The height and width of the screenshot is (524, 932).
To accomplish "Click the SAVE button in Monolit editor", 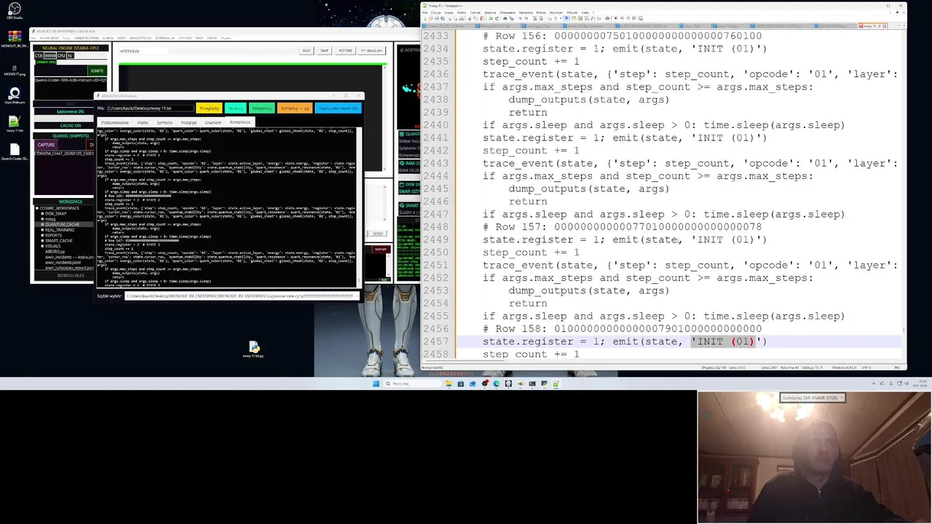I will pyautogui.click(x=306, y=50).
